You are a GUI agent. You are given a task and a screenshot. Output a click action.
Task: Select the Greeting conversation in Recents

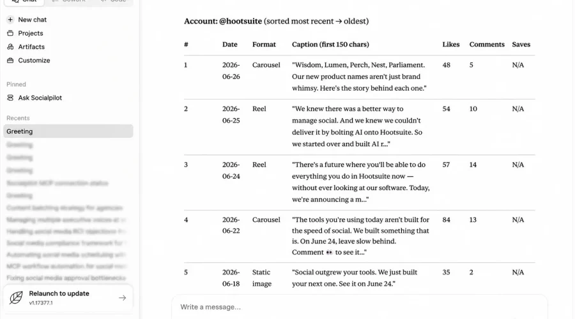coord(68,131)
